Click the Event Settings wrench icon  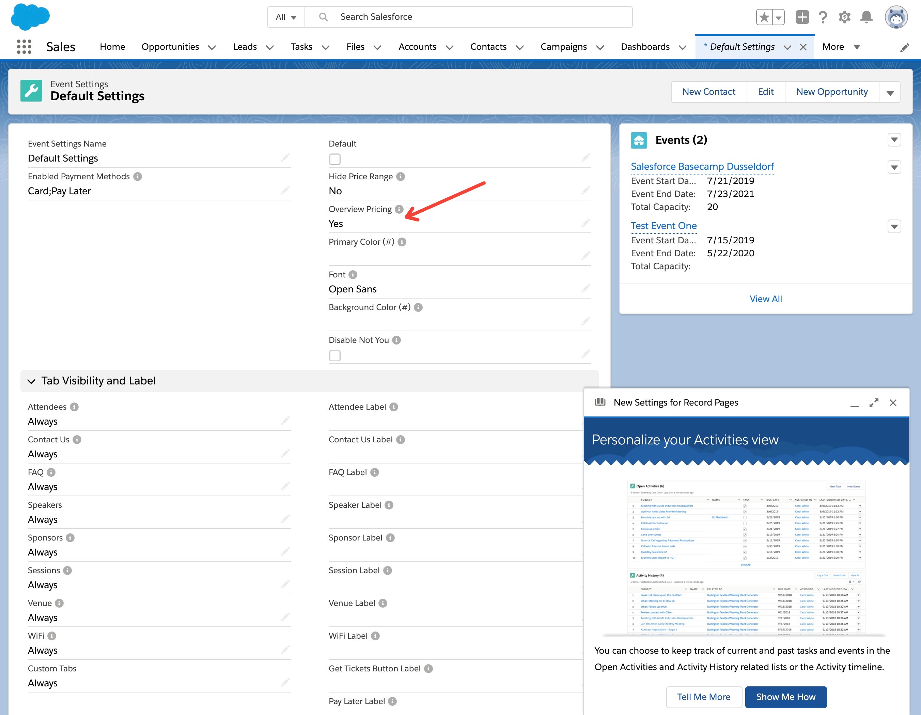point(31,91)
